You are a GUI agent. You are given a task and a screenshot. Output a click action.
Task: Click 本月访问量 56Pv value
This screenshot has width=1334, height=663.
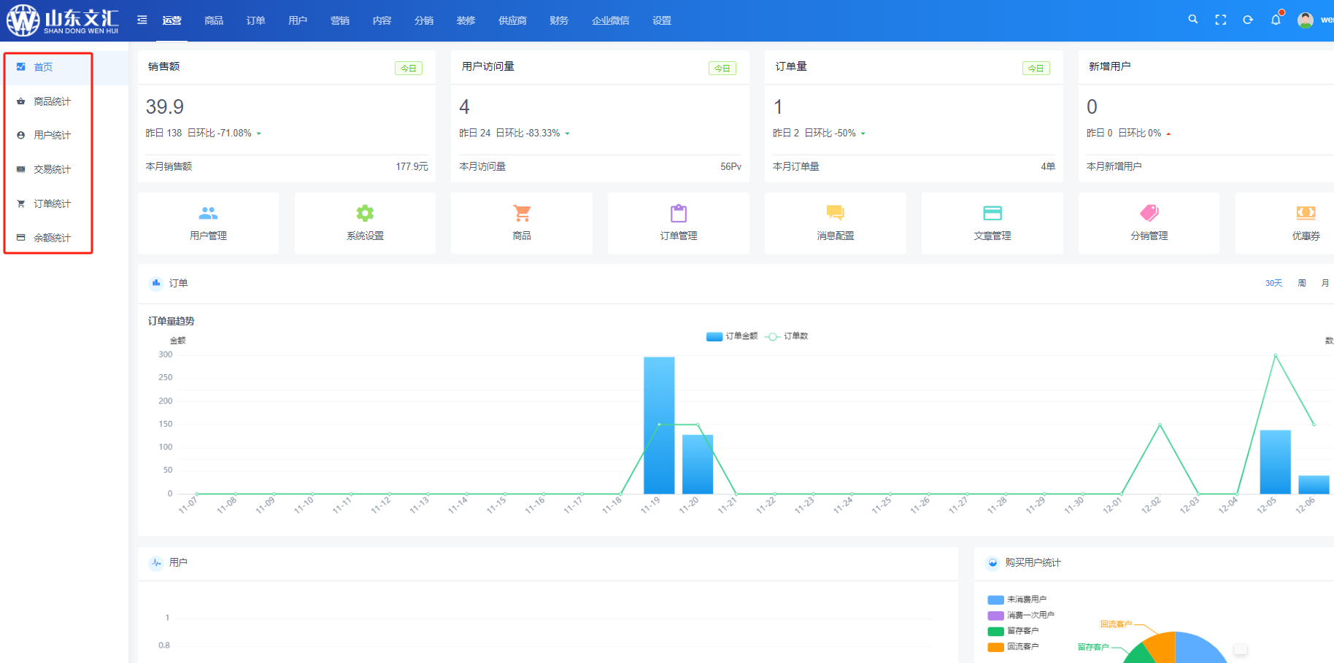click(x=730, y=166)
